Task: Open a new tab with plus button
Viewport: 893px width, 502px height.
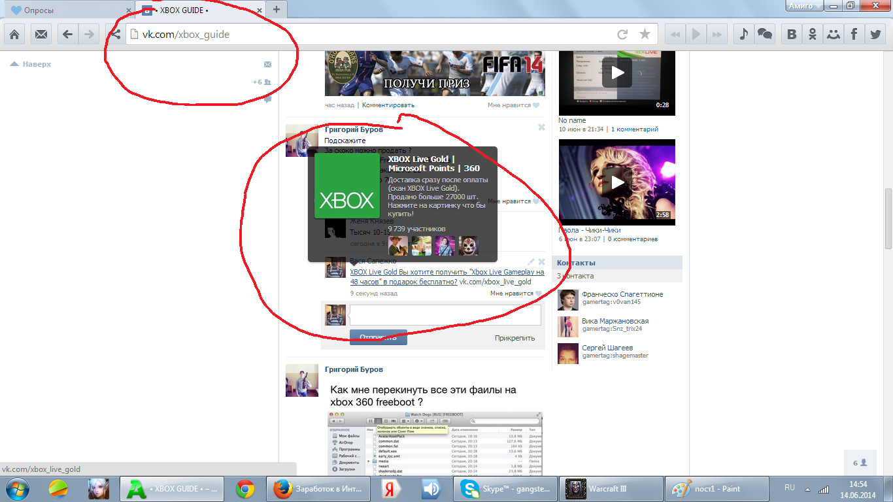Action: [277, 9]
